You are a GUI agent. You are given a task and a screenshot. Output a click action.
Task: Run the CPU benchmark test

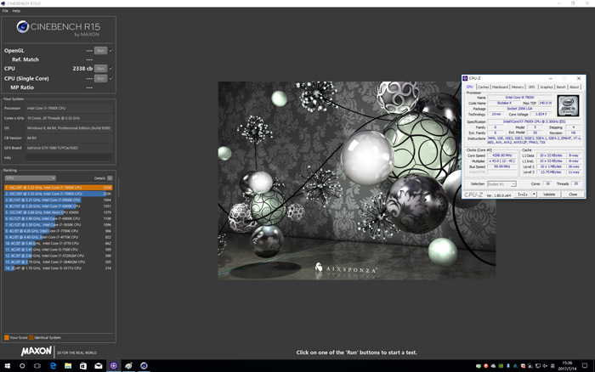pyautogui.click(x=100, y=69)
